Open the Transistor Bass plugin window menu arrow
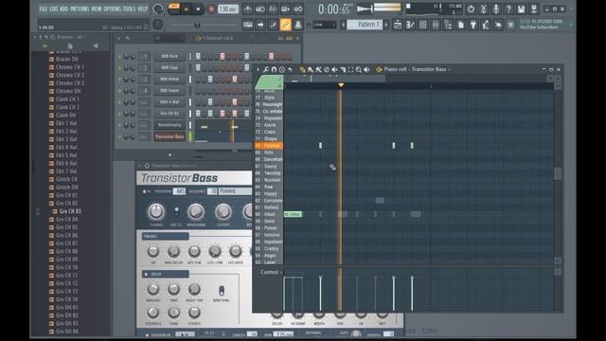 140,166
